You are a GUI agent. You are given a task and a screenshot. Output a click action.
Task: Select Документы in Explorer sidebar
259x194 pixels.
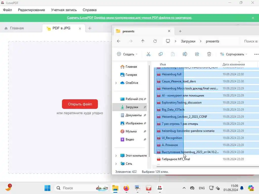(129, 115)
